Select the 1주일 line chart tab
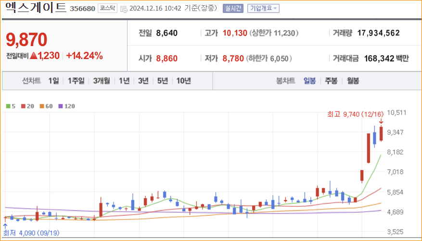The image size is (422, 241). (76, 81)
